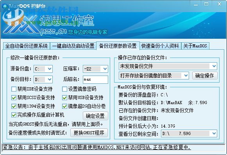Image resolution: width=227 pixels, height=155 pixels.
Task: Open the 源备份盘 drive dropdown
Action: tap(43, 69)
